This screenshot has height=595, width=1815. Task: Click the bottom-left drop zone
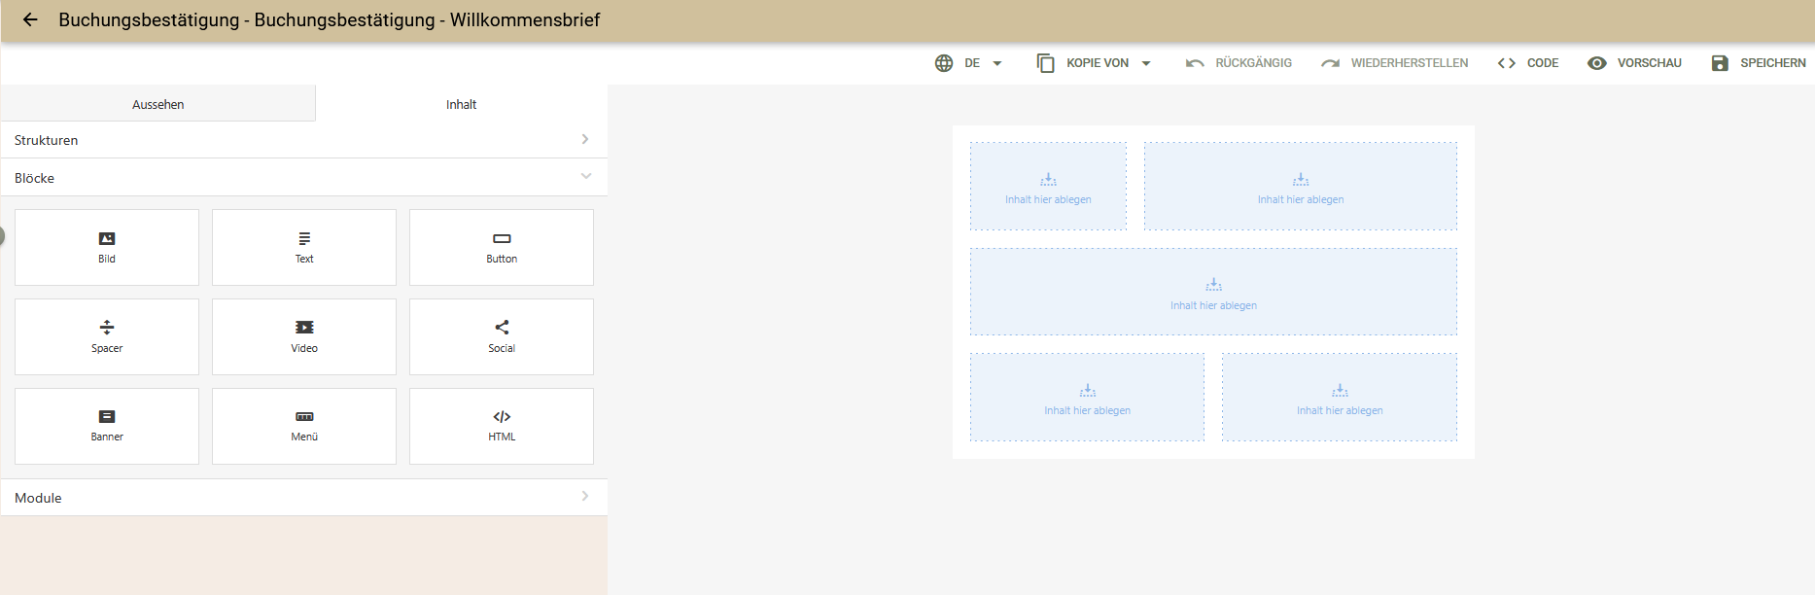click(x=1087, y=398)
